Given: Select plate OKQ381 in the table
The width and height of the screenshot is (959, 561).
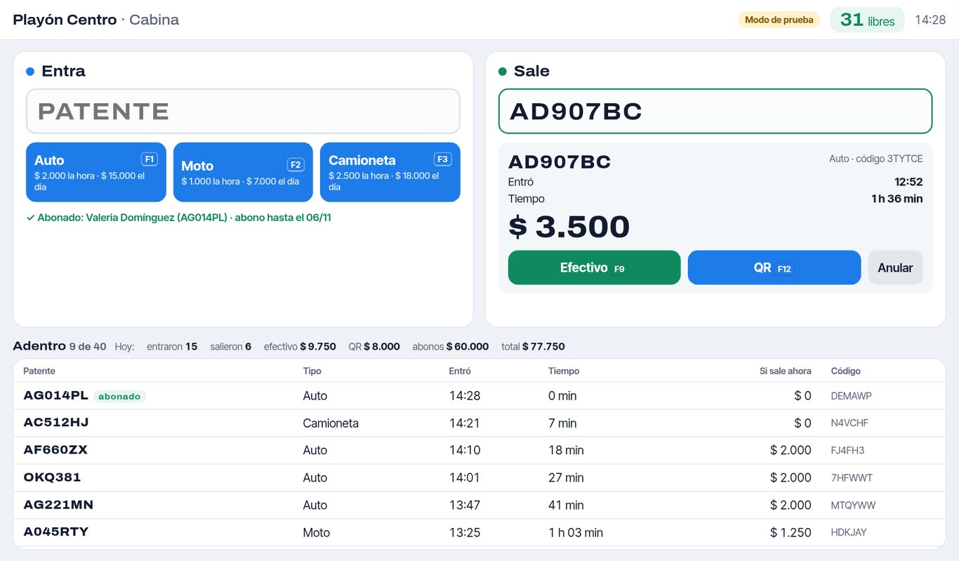Looking at the screenshot, I should pos(52,477).
